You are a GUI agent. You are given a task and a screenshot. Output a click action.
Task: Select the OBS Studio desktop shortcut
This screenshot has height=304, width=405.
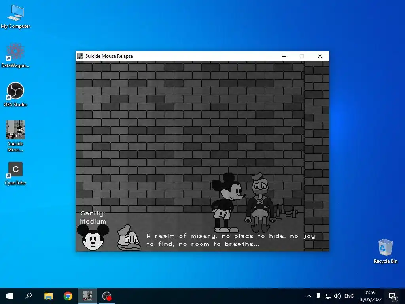click(x=15, y=94)
